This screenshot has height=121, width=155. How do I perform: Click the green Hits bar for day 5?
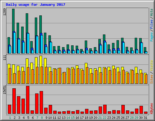point(27,23)
